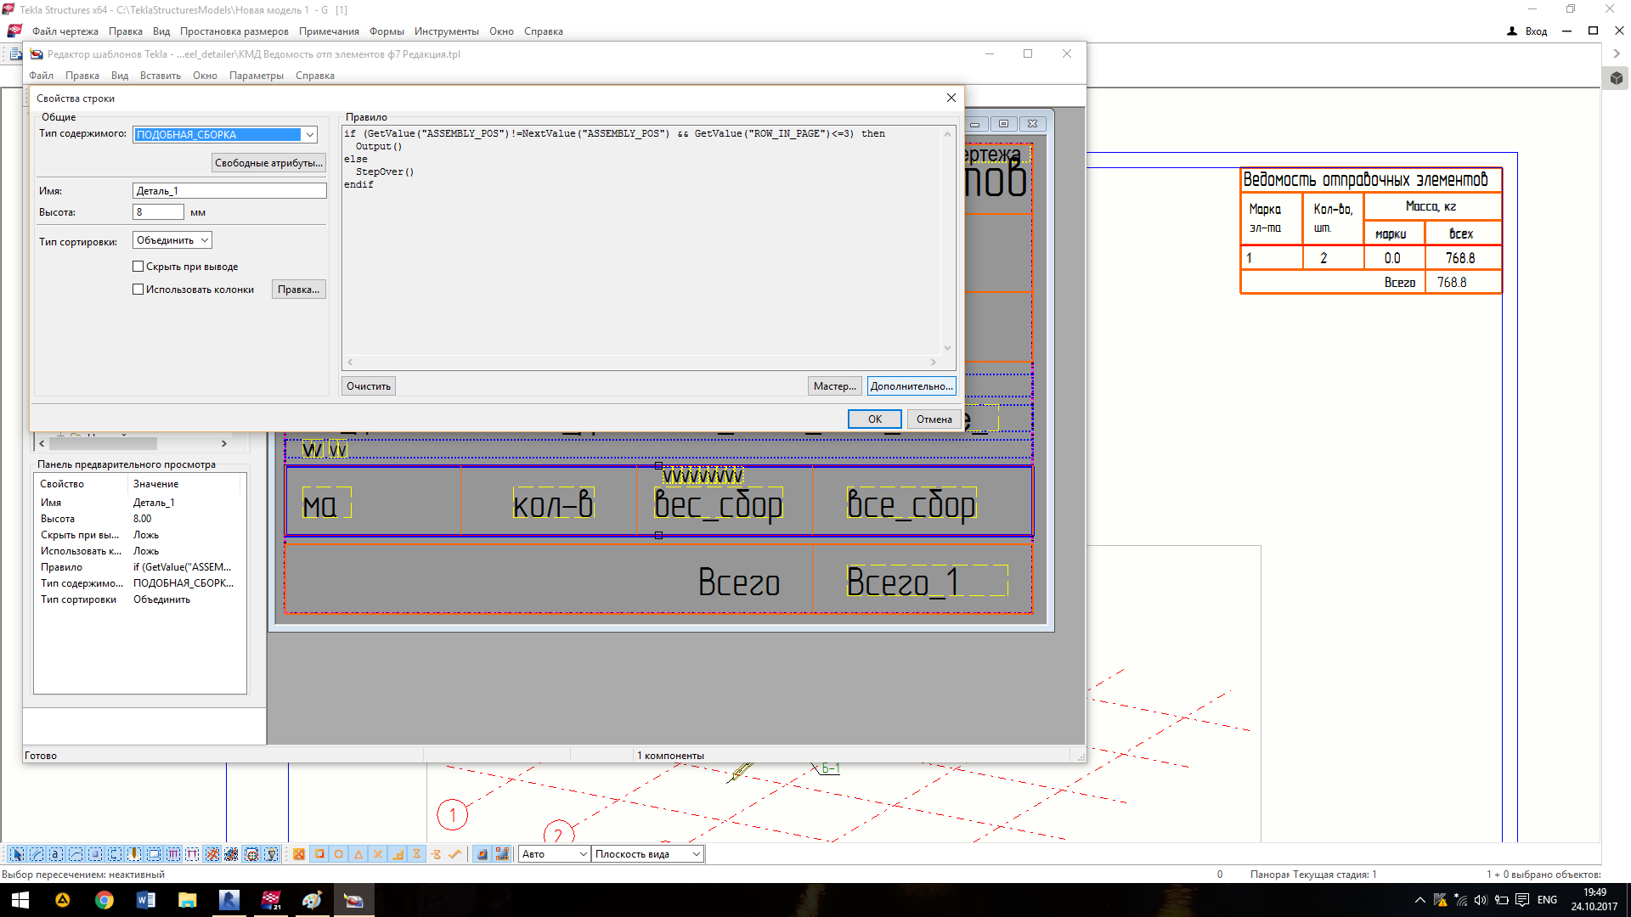Open Tekla Structures 21 from taskbar
The image size is (1631, 917).
[271, 900]
